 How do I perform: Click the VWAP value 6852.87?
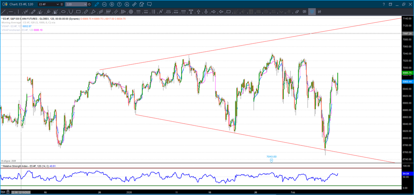point(27,26)
